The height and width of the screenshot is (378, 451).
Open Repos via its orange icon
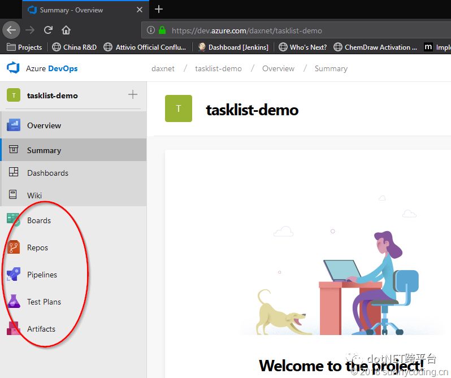tap(14, 247)
